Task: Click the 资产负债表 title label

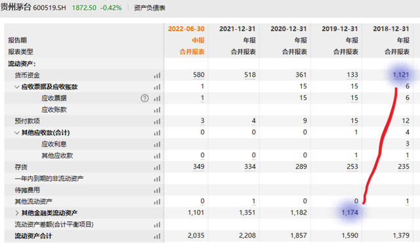Action: pos(150,8)
